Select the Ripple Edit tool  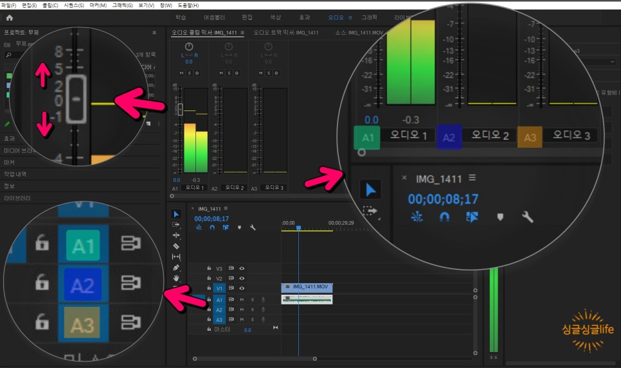click(176, 236)
